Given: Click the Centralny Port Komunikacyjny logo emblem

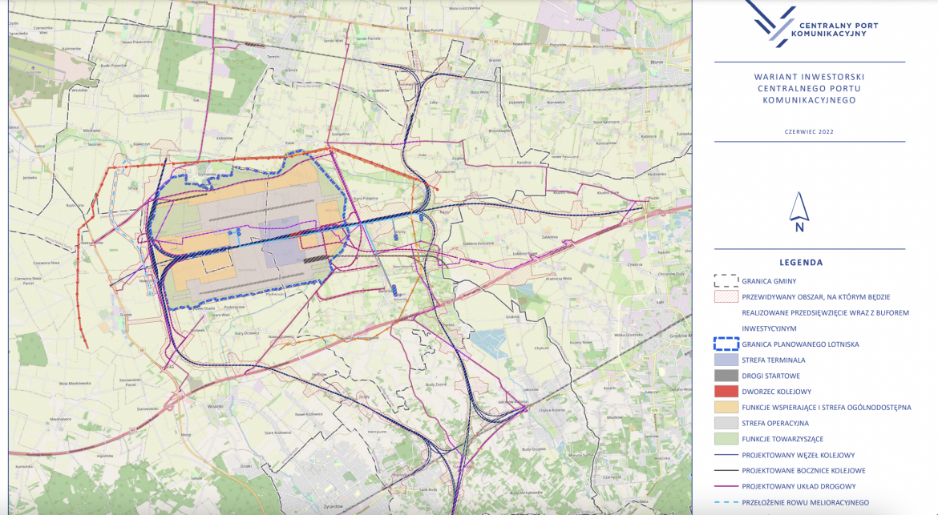Looking at the screenshot, I should [x=770, y=22].
